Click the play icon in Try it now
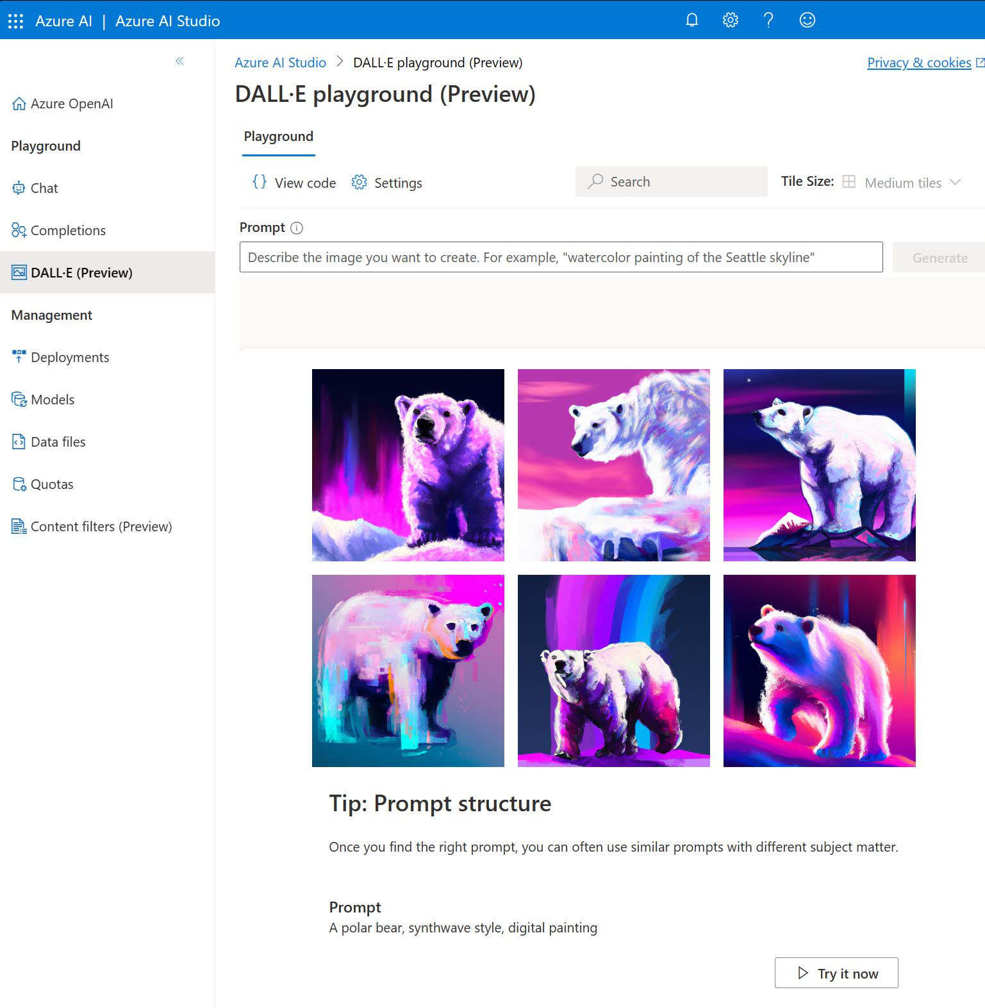 803,973
